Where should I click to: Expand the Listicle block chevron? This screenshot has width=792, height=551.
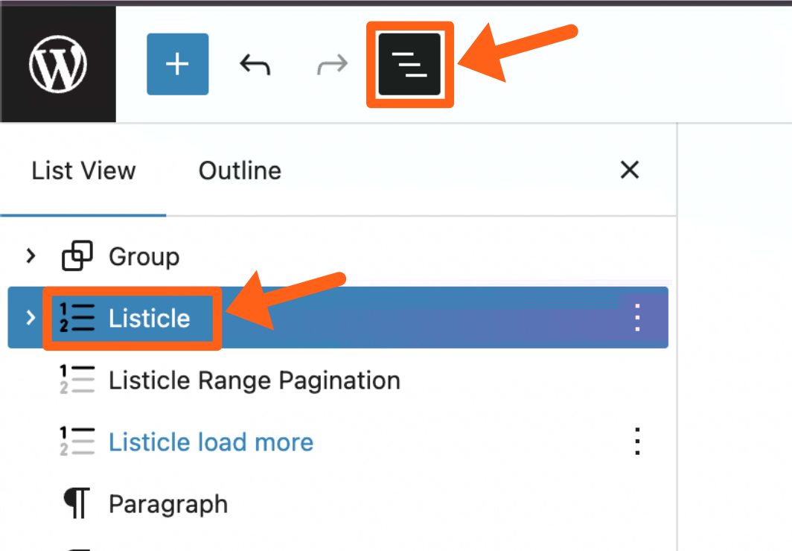[x=31, y=319]
